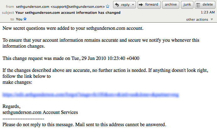
Task: Click the blue star next to You
Action: (25, 19)
